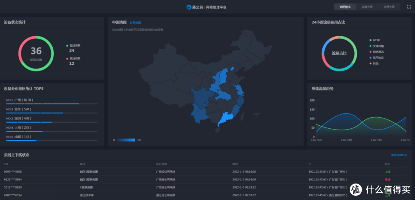Select SN 9123****8994 row
Screen dimensions: 415x200
pos(206,179)
